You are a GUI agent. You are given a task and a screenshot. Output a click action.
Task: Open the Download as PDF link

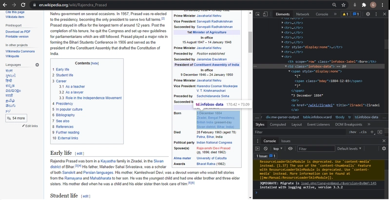point(18,32)
